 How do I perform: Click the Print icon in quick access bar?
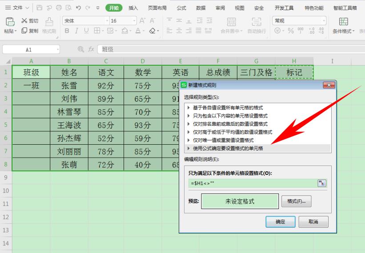click(59, 8)
